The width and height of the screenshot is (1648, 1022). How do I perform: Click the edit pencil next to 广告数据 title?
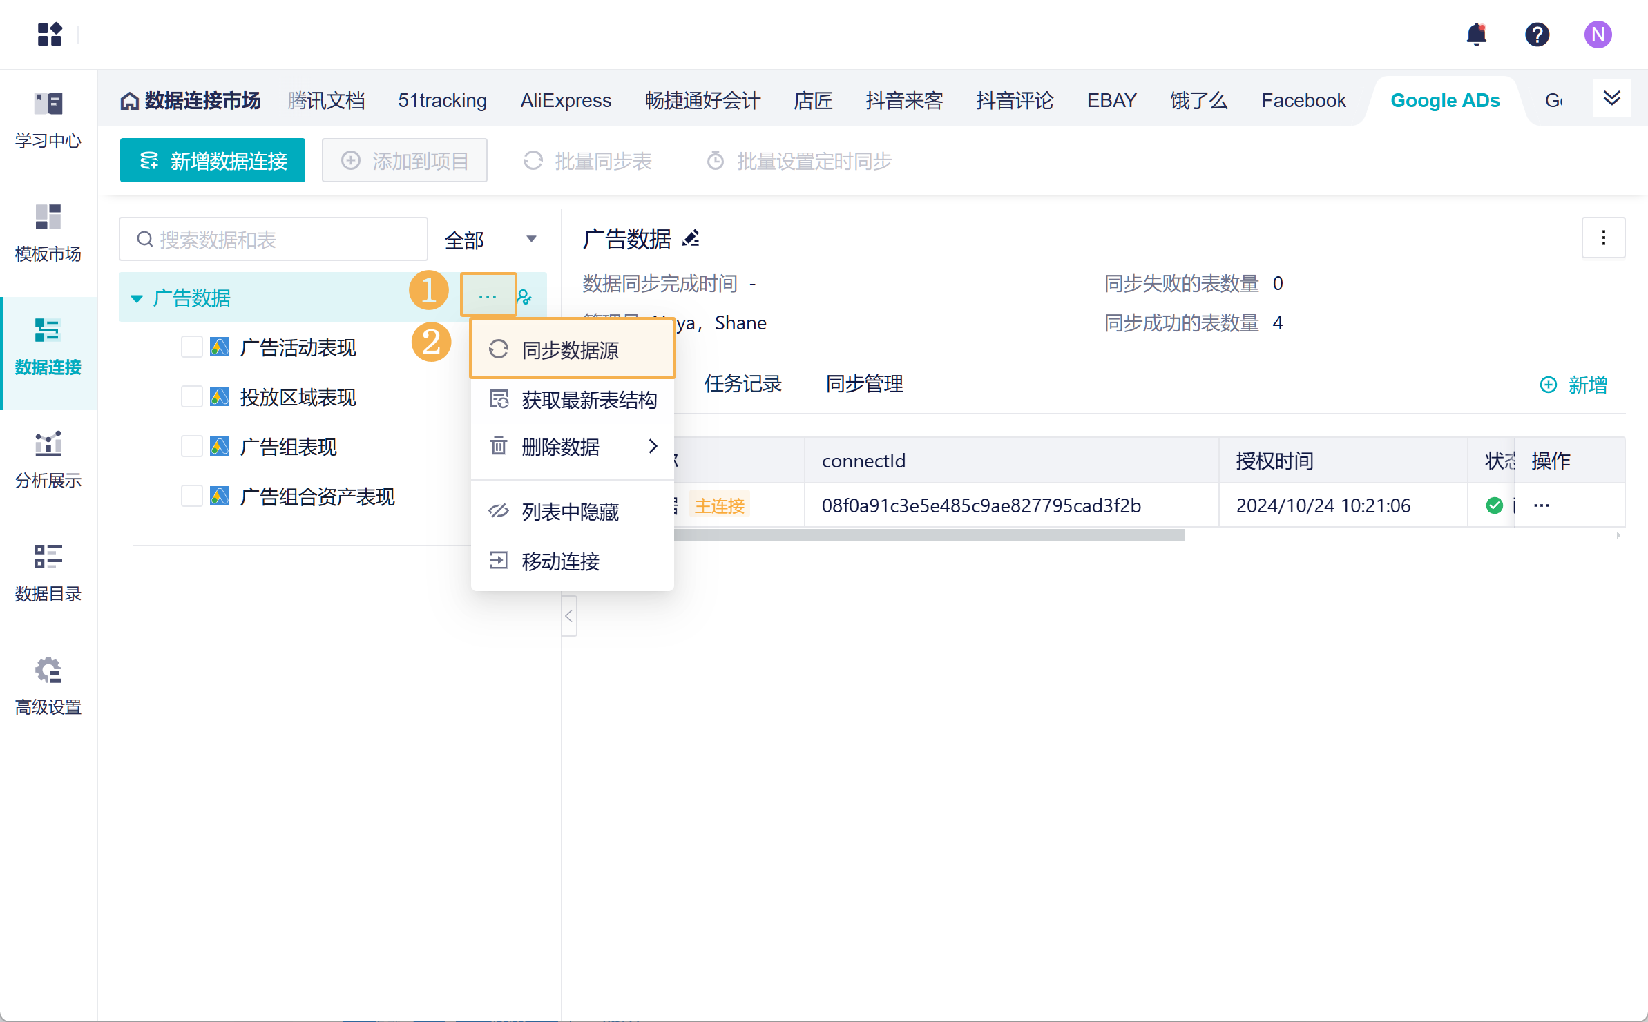click(691, 238)
